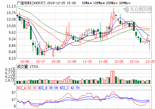
Task: Click the lowest red candlestick near 10-26
Action: point(53,53)
